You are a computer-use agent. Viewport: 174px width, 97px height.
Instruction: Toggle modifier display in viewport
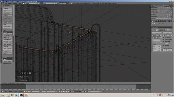pos(162,30)
